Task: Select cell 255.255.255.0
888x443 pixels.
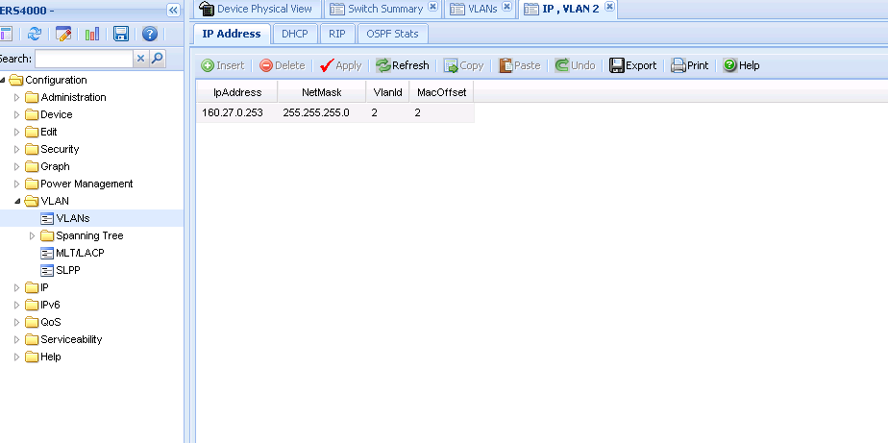Action: [322, 112]
